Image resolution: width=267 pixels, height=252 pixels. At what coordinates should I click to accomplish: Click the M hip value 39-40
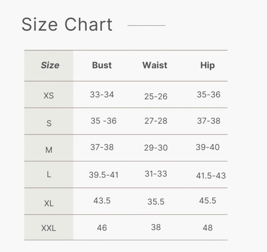(207, 147)
